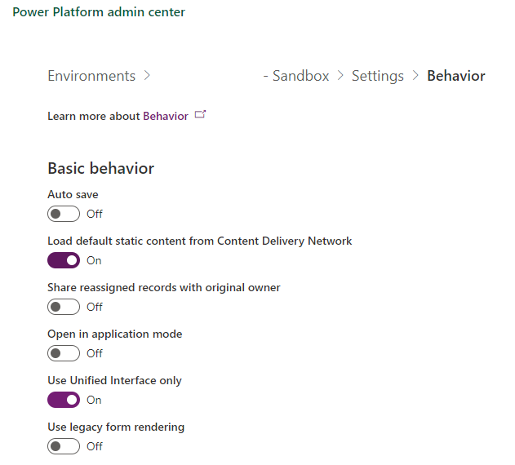Click the external link icon beside Behavior
This screenshot has width=515, height=465.
coord(200,116)
